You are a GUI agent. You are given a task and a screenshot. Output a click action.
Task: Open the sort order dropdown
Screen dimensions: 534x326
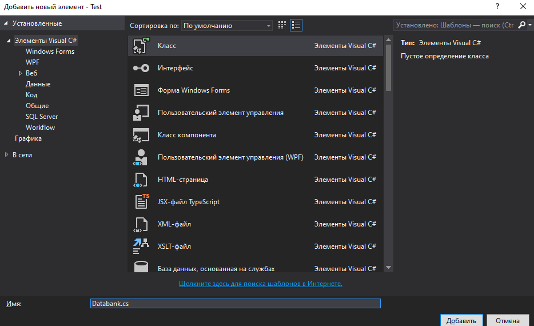pyautogui.click(x=227, y=26)
